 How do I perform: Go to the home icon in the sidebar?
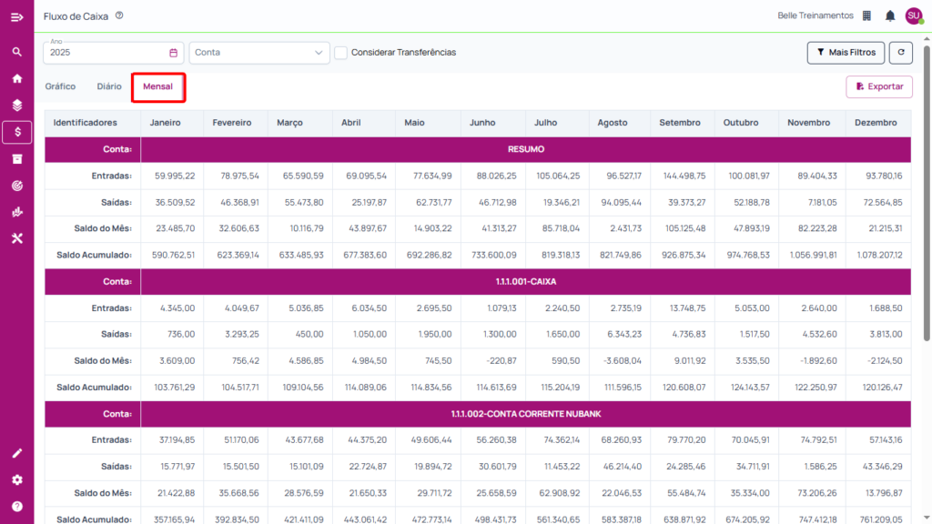(16, 78)
